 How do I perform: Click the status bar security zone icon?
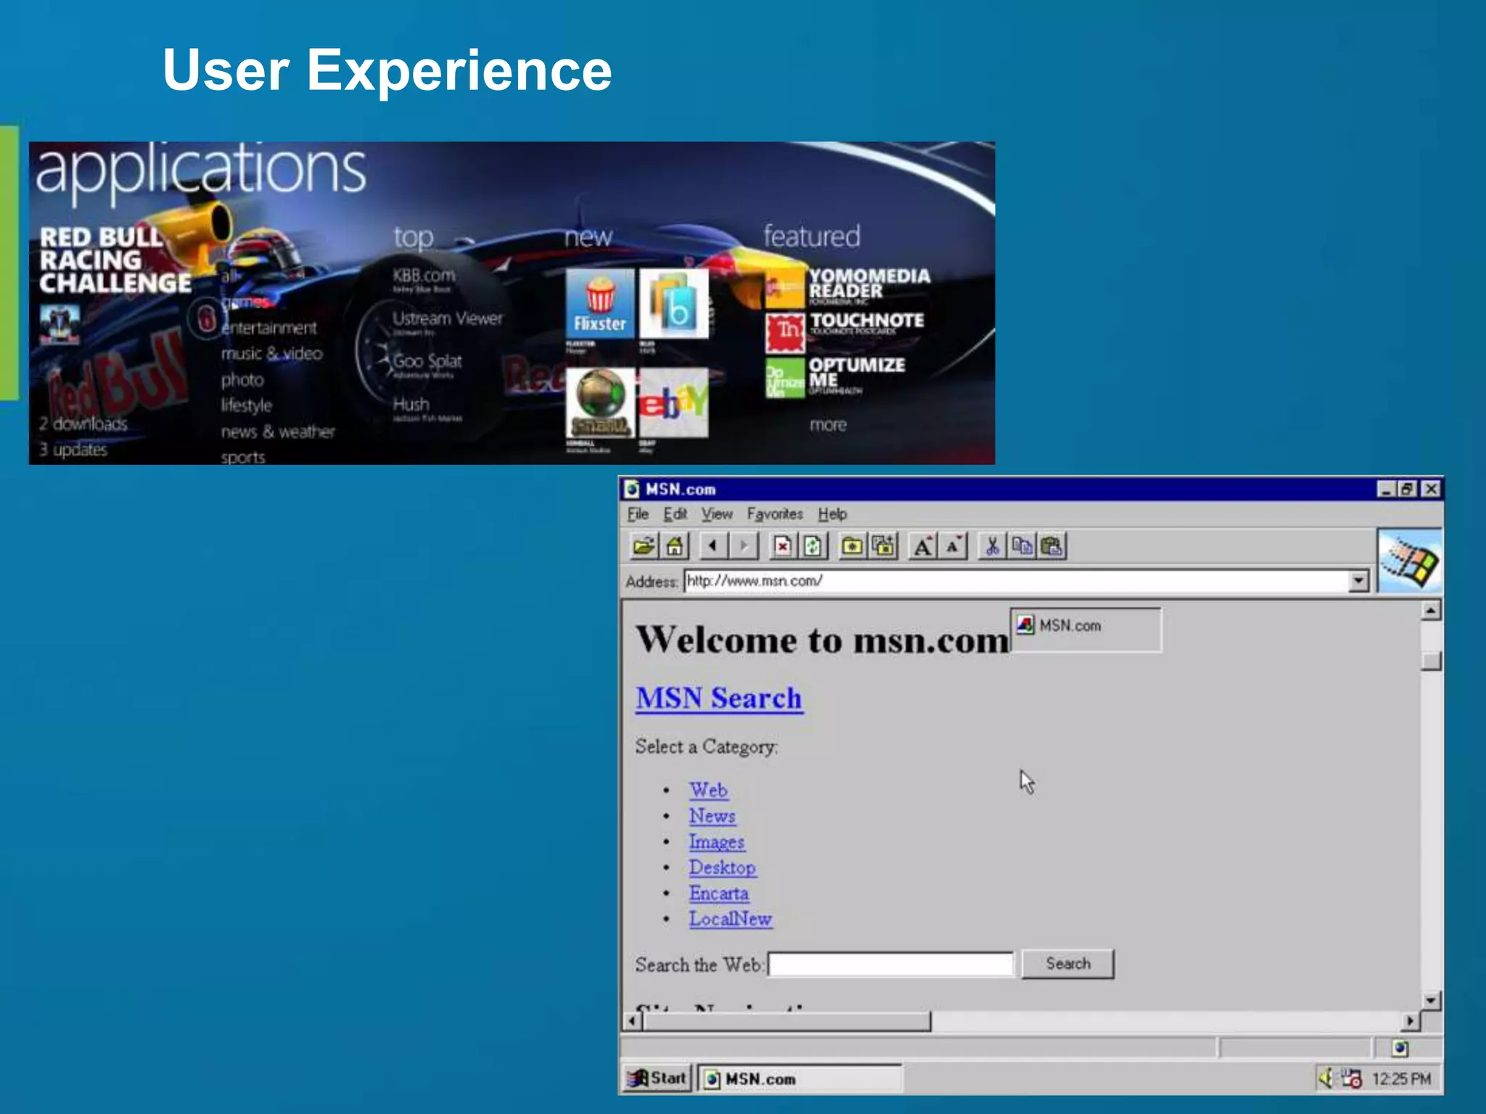(1400, 1048)
